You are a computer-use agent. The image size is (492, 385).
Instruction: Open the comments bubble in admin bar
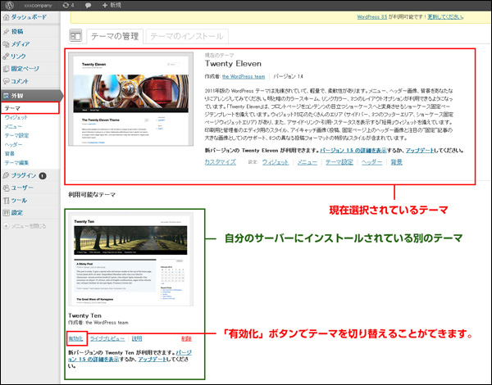[x=89, y=5]
